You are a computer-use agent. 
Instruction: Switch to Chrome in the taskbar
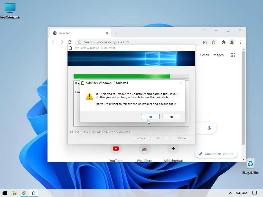24,193
